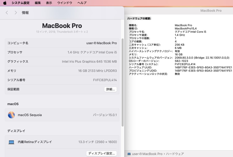233x157 pixels.
Task: Select the Provisioning UDID value
Action: [203, 71]
